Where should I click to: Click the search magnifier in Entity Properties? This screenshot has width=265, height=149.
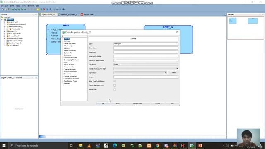(63, 36)
